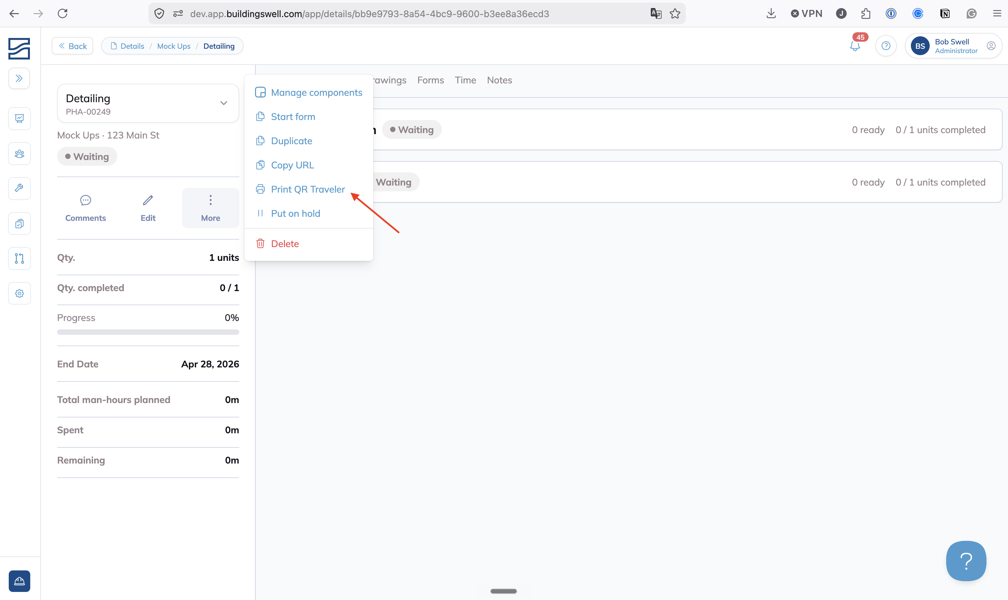The height and width of the screenshot is (600, 1008).
Task: Reload the page
Action: pyautogui.click(x=62, y=14)
